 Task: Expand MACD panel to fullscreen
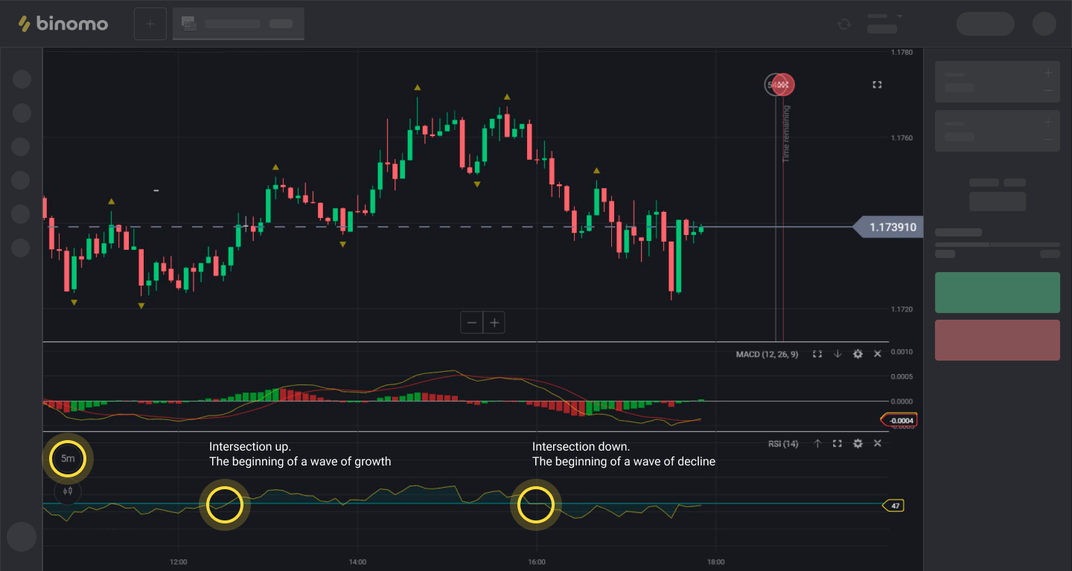coord(817,354)
